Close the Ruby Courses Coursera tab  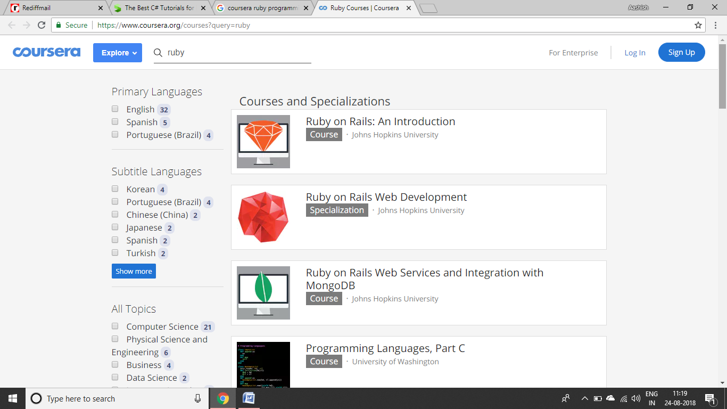click(x=409, y=8)
